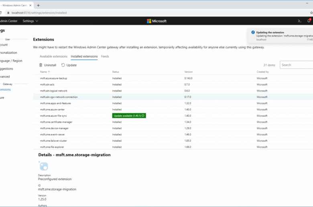Select msft.sdn.vgw-network-connection row
Image resolution: width=313 pixels, height=207 pixels.
coord(173,97)
